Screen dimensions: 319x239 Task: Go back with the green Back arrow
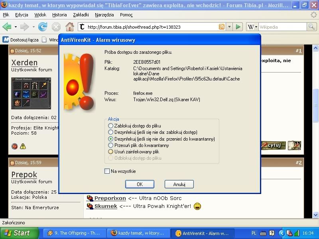point(7,27)
